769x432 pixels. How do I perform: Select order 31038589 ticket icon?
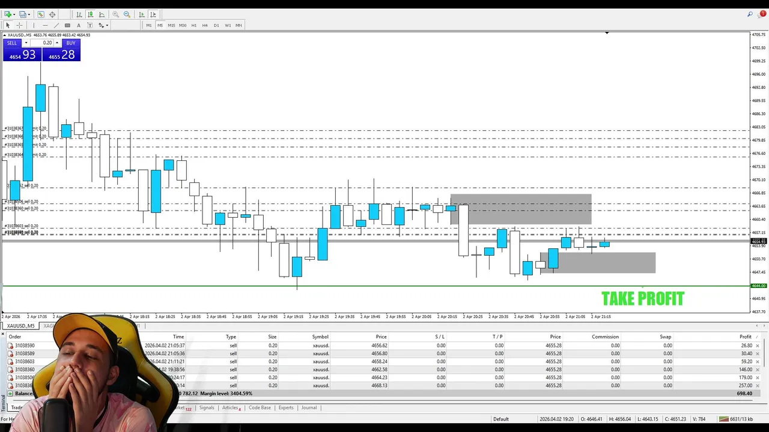point(10,353)
